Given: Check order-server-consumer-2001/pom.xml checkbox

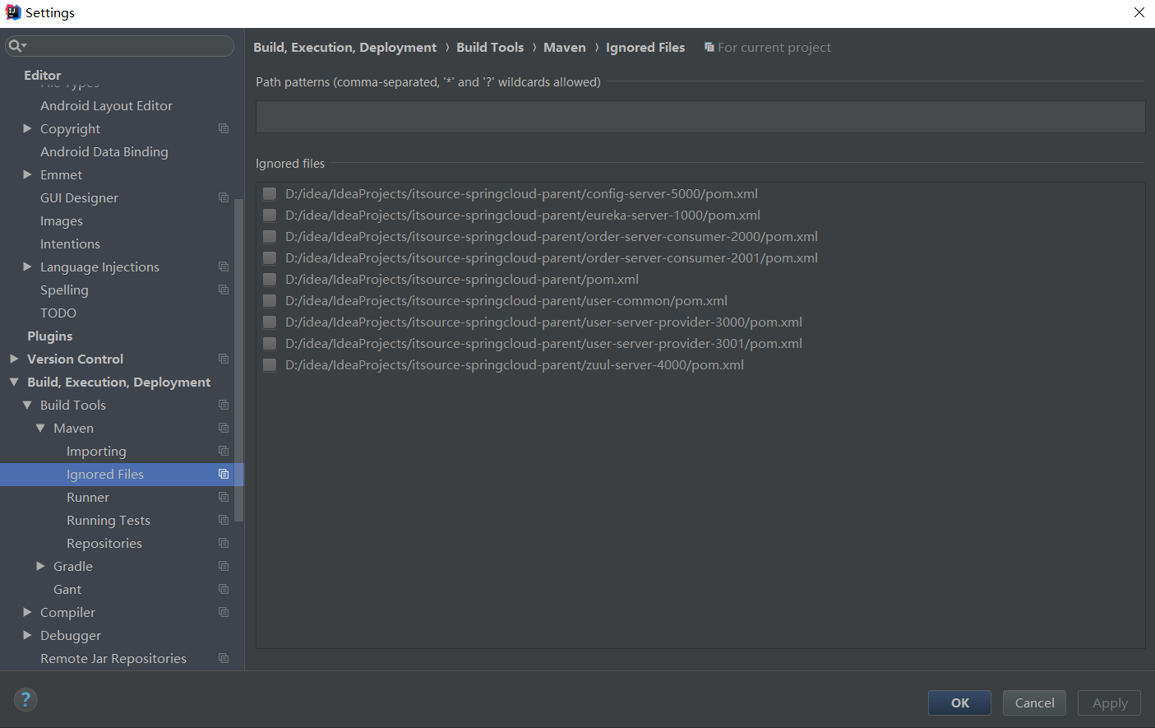Looking at the screenshot, I should [x=269, y=257].
